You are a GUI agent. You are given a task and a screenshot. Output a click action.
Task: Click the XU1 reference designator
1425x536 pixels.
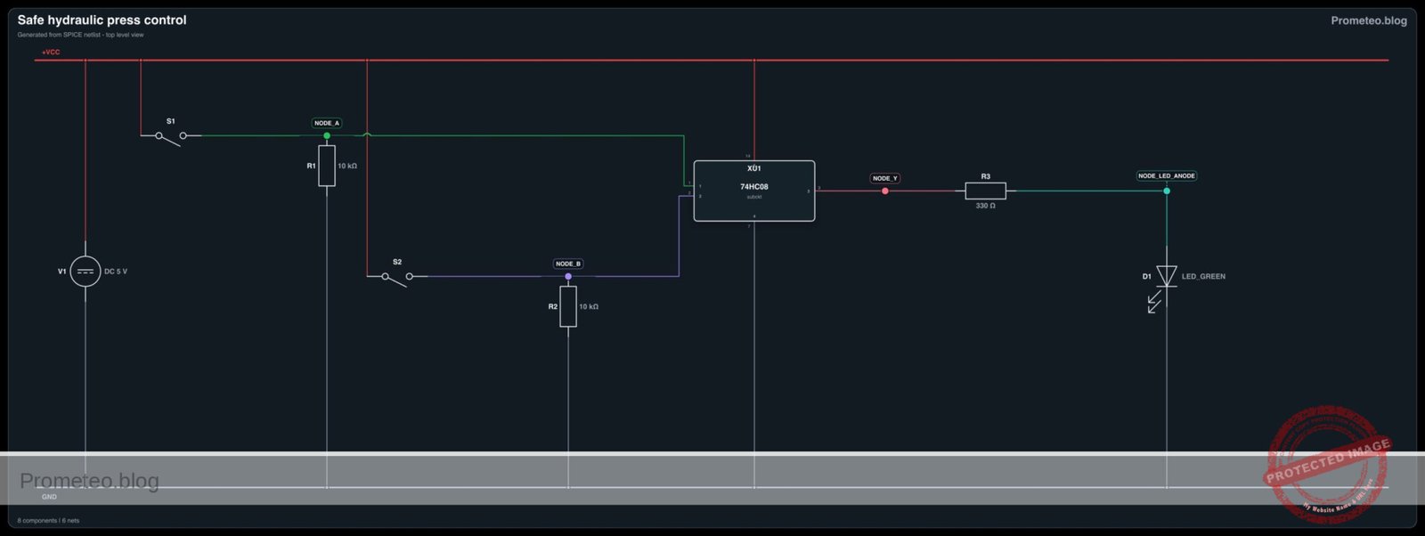pos(754,168)
